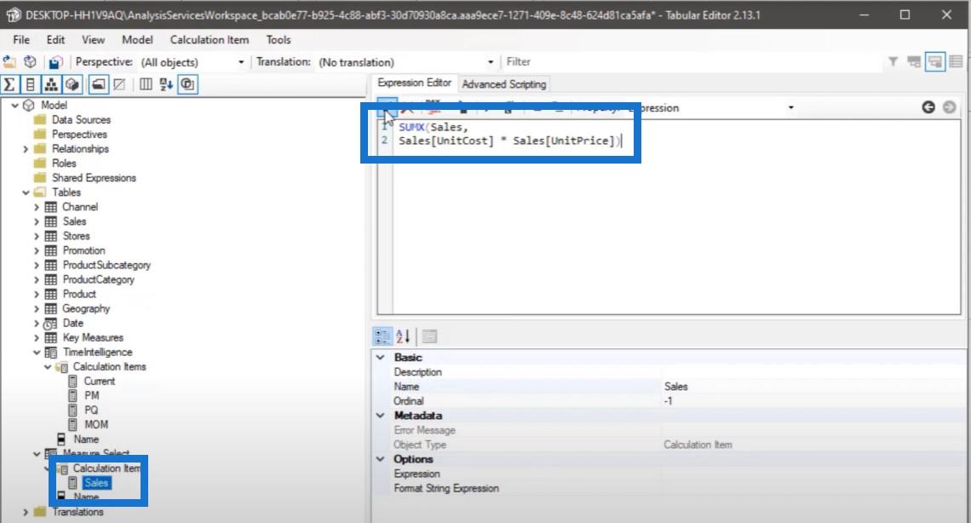The height and width of the screenshot is (523, 971).
Task: Save model changes with the disk icon
Action: click(x=55, y=62)
